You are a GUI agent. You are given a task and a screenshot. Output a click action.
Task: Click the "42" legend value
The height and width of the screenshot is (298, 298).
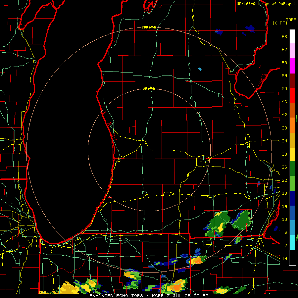click(284, 115)
